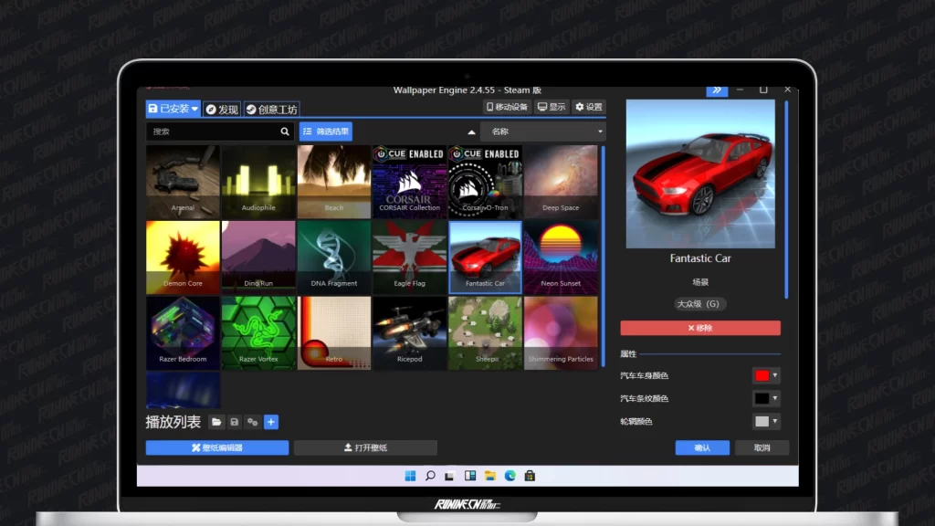Open playlist settings gears icon
The width and height of the screenshot is (935, 526).
[x=253, y=422]
